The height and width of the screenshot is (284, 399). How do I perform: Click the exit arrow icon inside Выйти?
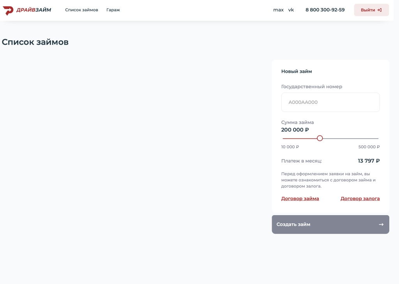click(x=379, y=10)
